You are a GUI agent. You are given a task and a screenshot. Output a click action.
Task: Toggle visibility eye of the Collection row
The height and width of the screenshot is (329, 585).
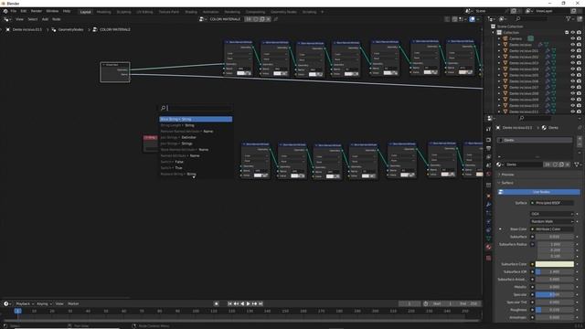pyautogui.click(x=573, y=33)
